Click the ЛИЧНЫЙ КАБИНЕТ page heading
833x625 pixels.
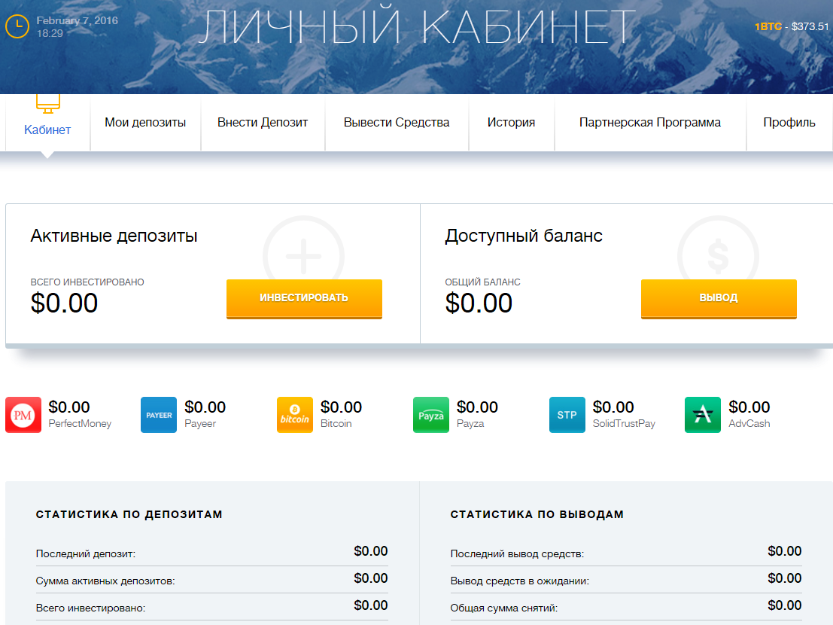point(417,28)
